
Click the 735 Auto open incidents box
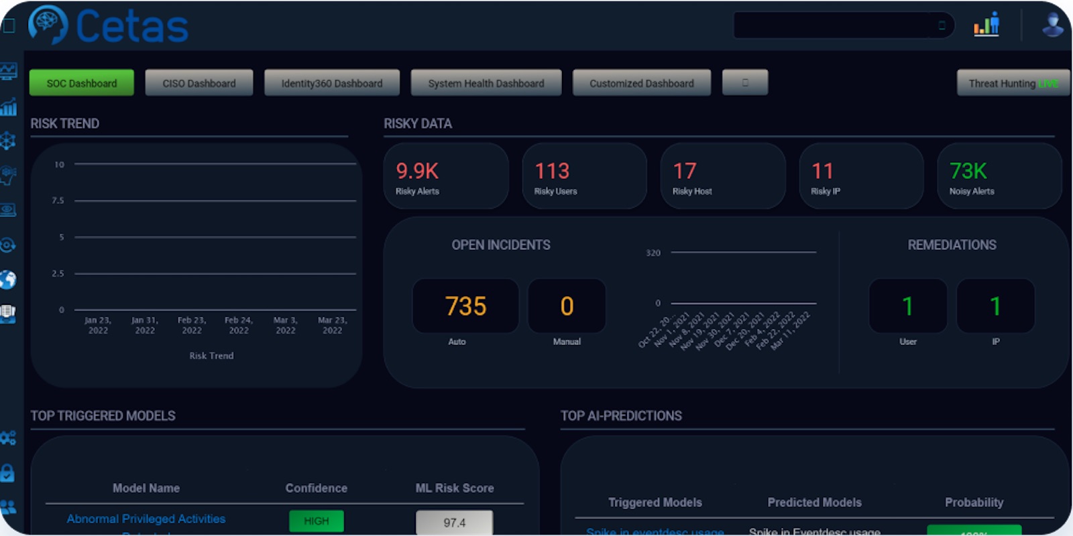[465, 306]
